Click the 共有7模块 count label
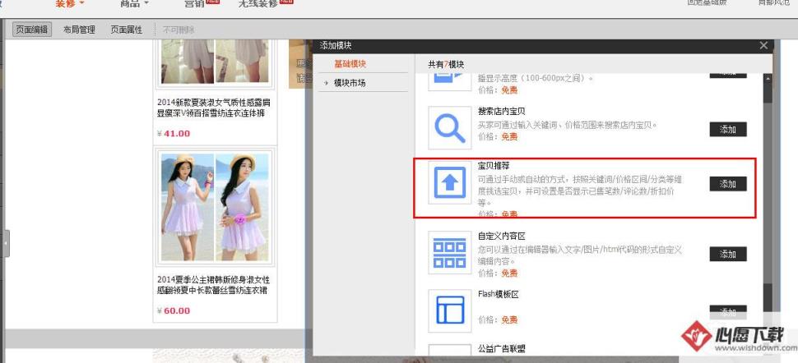This screenshot has width=798, height=363. [447, 65]
